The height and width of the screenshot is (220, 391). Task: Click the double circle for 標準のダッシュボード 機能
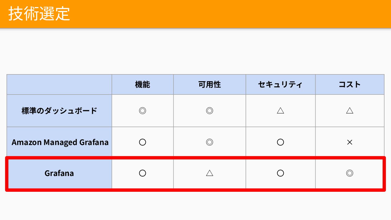click(x=143, y=111)
